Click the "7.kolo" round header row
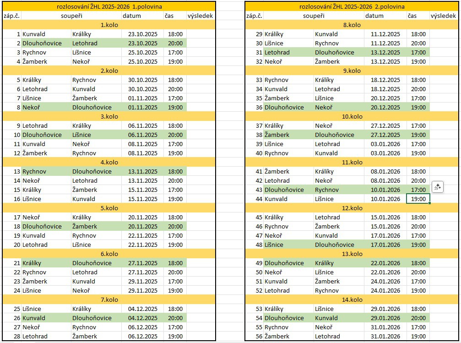 point(109,299)
